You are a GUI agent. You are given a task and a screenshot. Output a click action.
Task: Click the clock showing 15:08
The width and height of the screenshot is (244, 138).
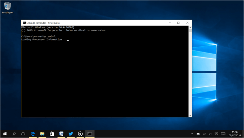235,134
